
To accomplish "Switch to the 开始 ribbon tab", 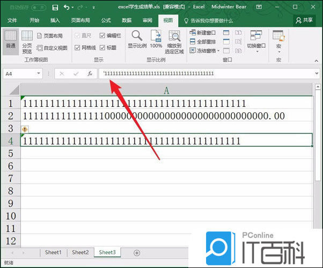I will 34,20.
